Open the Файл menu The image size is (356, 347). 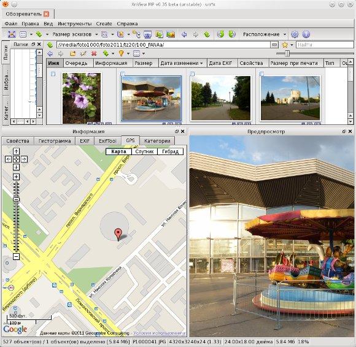[10, 24]
